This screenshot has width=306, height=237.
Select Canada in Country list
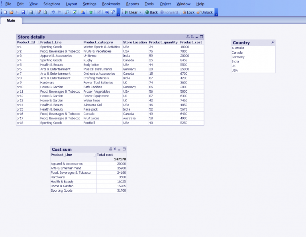click(x=253, y=52)
